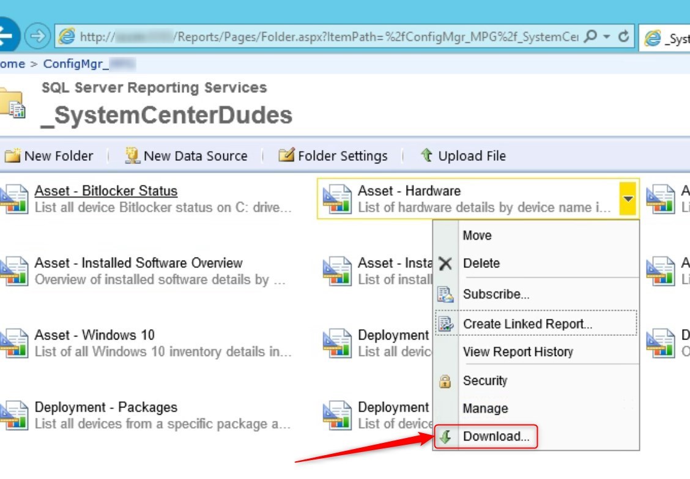Click the New Data Source icon
The height and width of the screenshot is (479, 690).
[x=132, y=155]
